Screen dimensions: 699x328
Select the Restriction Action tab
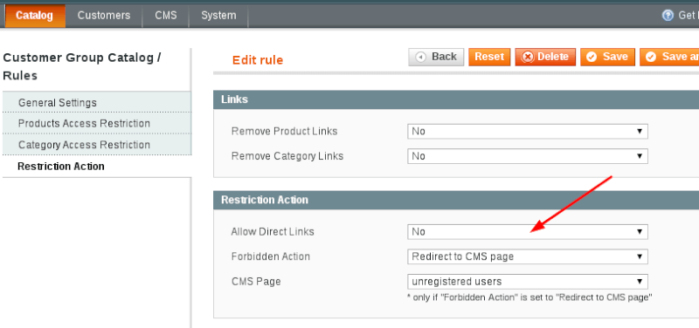(x=97, y=167)
